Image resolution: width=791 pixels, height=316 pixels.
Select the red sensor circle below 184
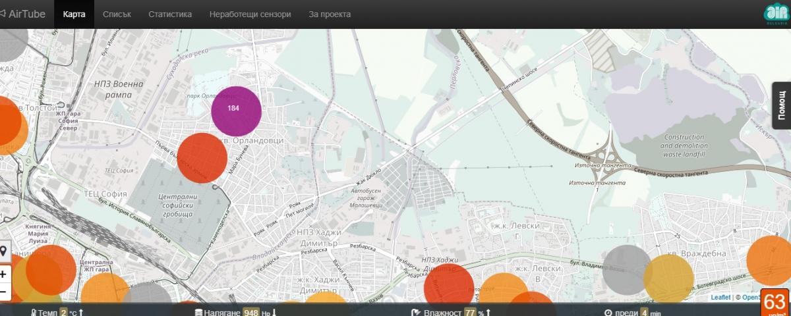[x=202, y=157]
